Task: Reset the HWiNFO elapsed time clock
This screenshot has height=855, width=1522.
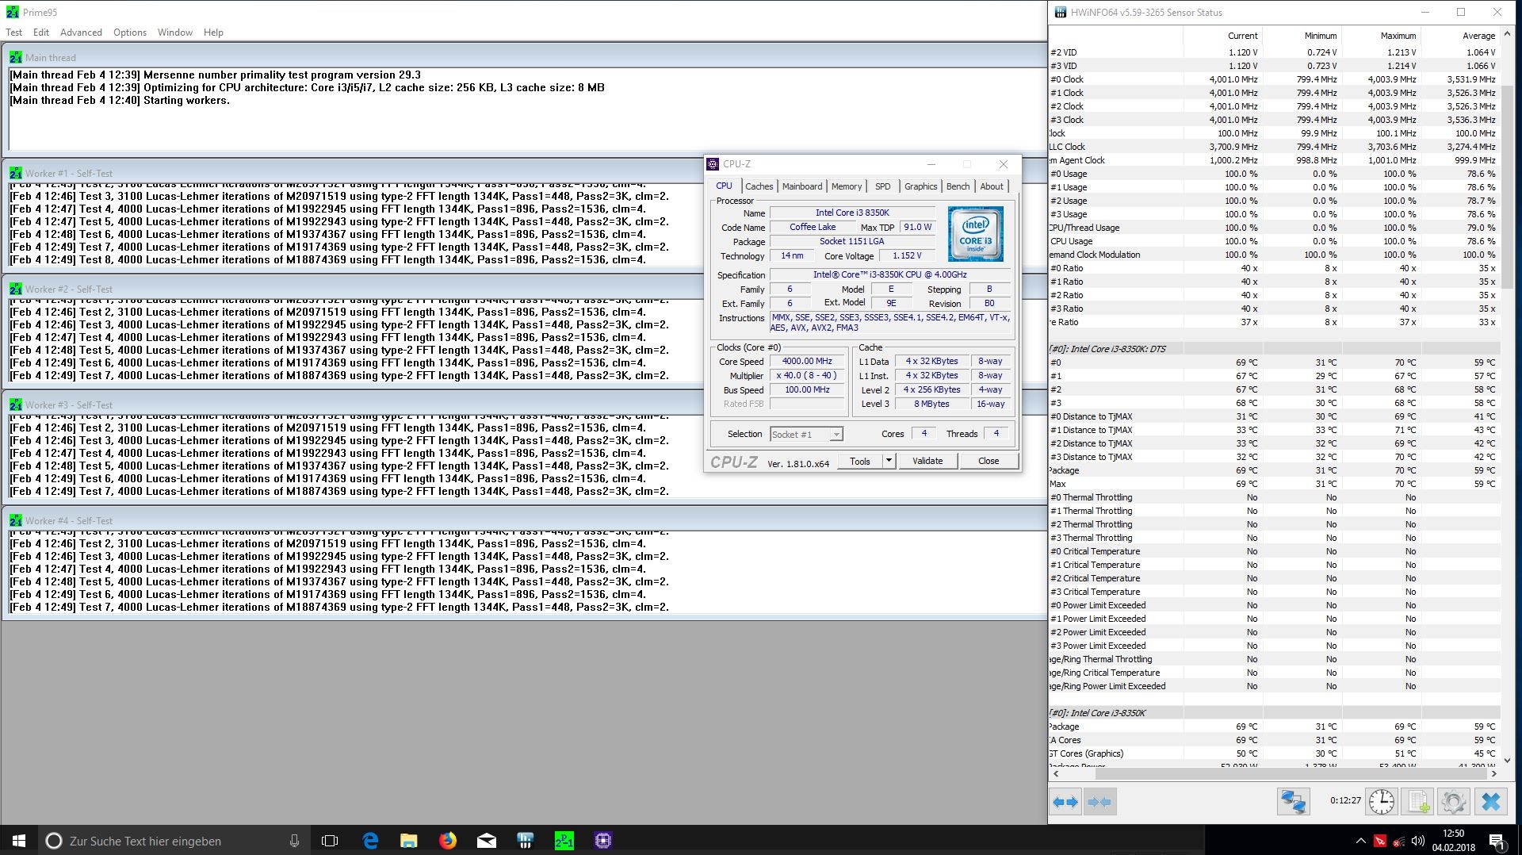Action: point(1381,802)
